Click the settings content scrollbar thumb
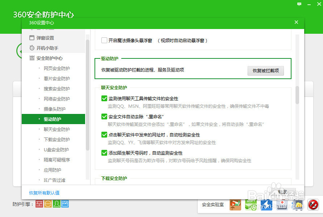This screenshot has width=323, height=217. (x=297, y=95)
